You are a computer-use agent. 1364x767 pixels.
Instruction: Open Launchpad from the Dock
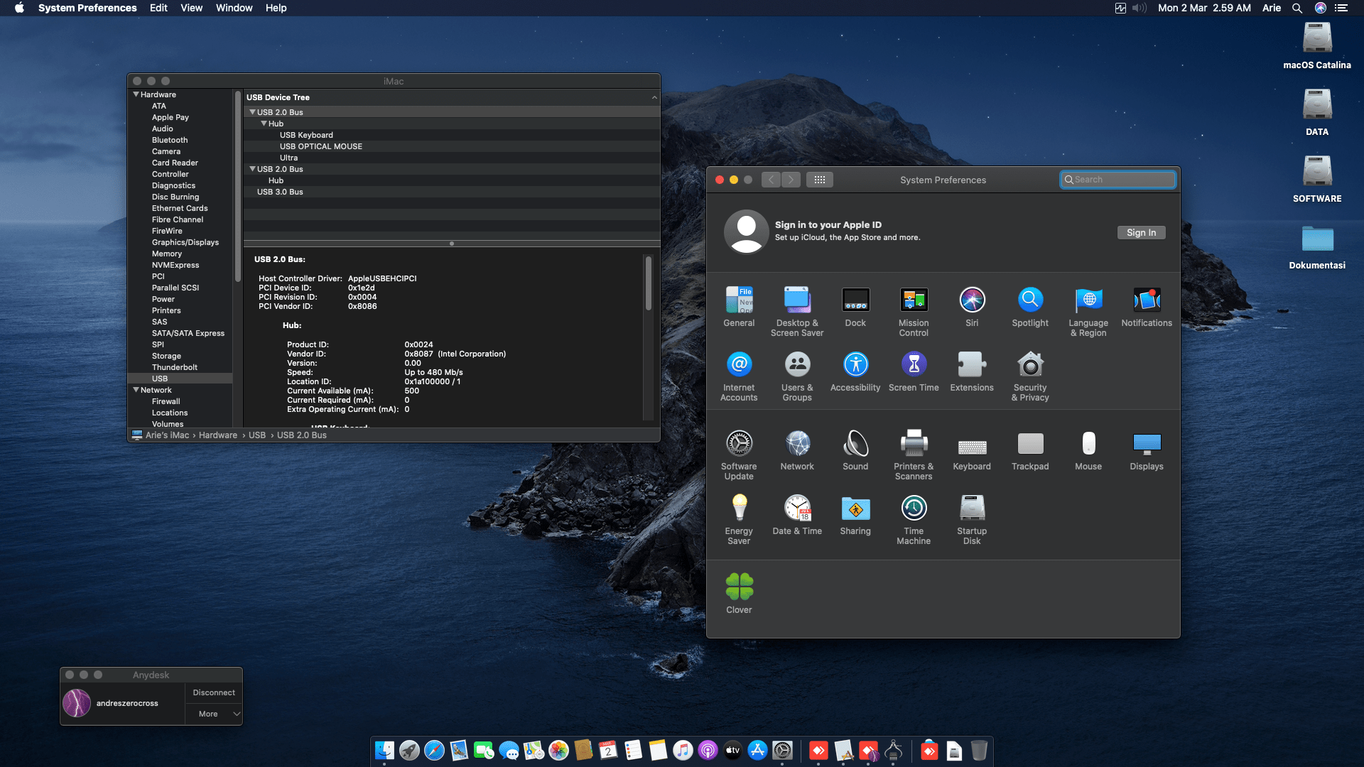point(410,750)
